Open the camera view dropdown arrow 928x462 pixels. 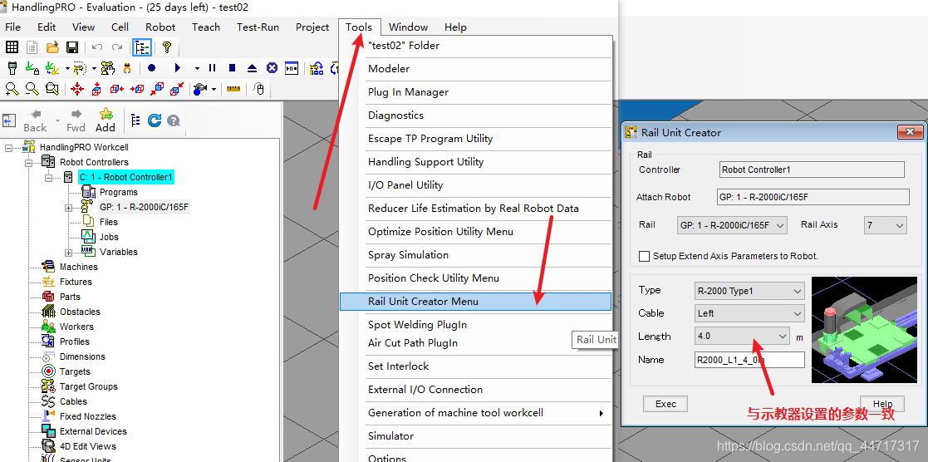(214, 90)
